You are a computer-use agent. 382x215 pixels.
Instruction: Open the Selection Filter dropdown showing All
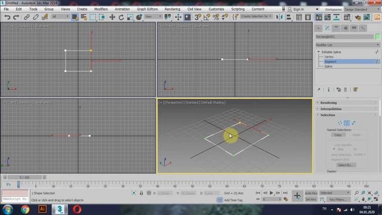pyautogui.click(x=60, y=17)
